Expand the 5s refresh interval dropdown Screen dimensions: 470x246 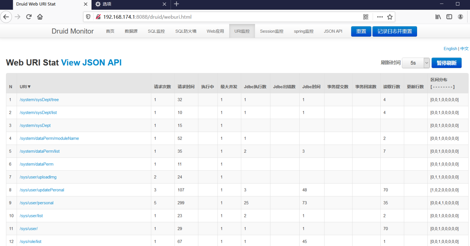click(x=416, y=63)
